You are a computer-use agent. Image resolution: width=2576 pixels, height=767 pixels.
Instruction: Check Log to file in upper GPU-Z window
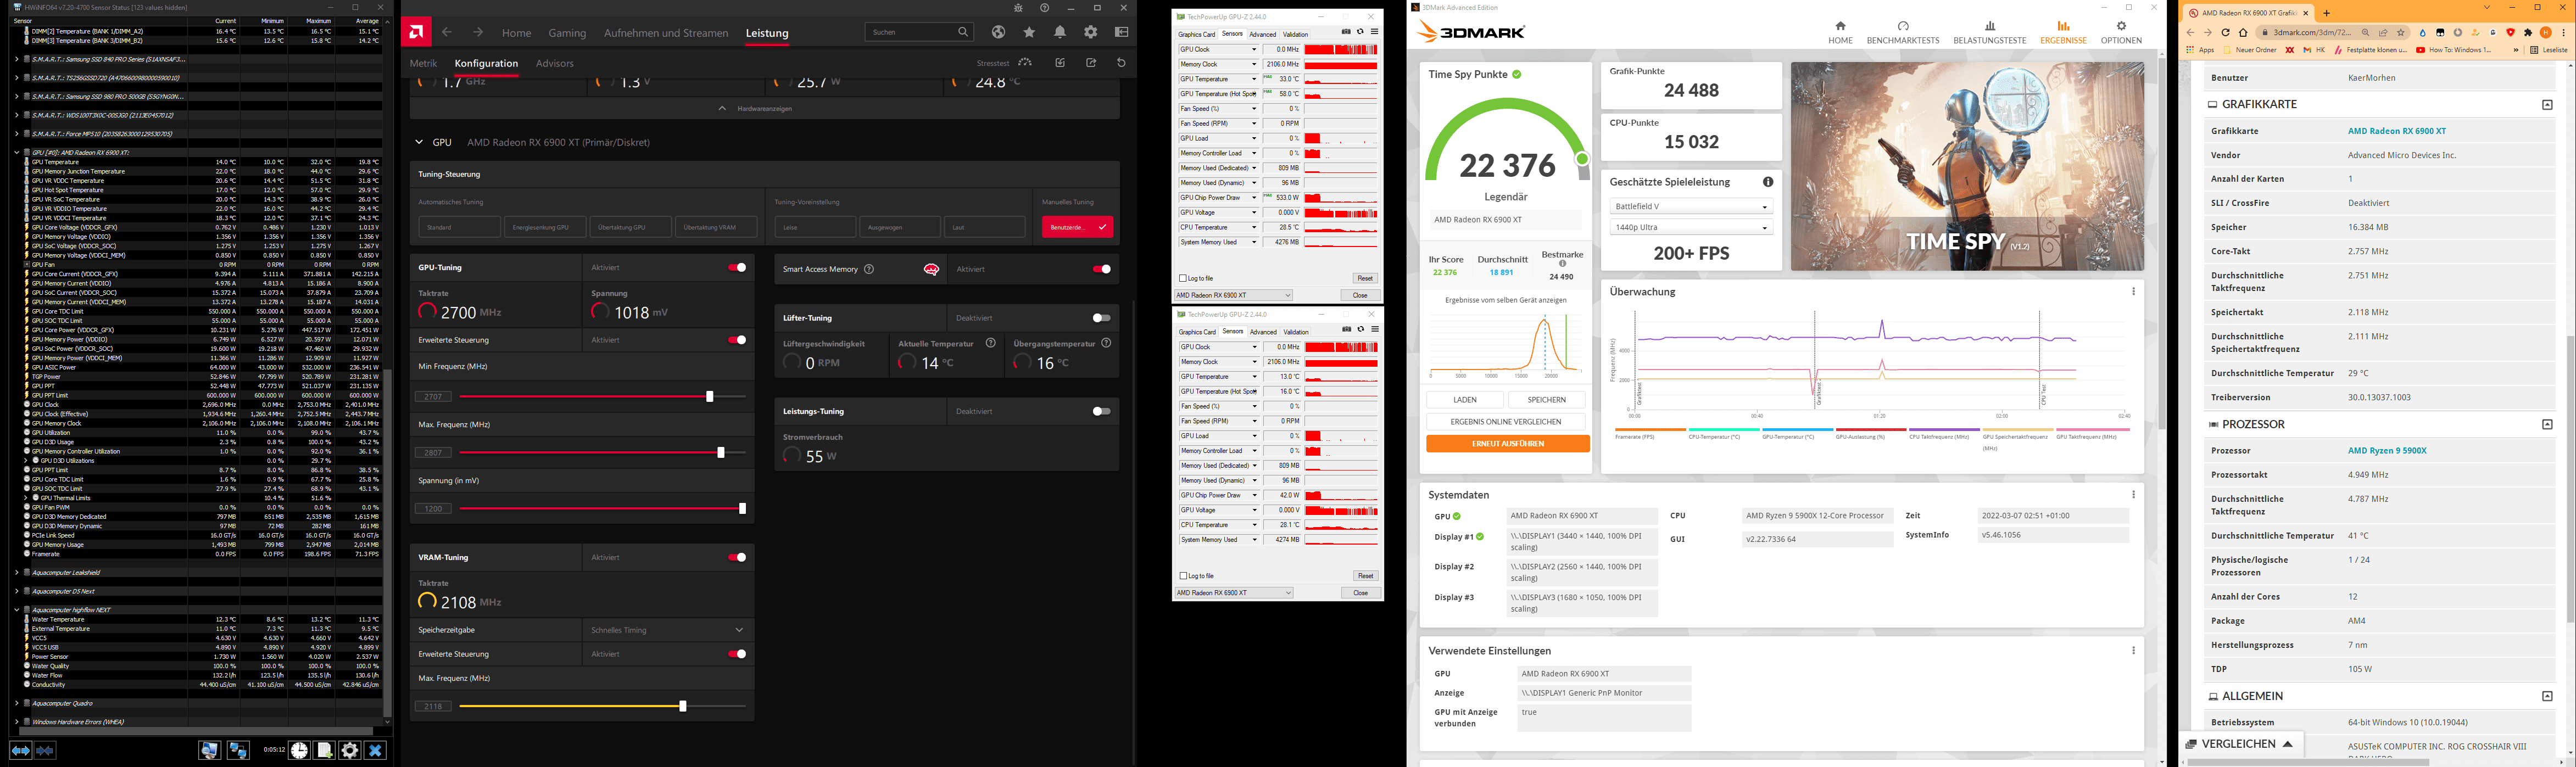[1183, 278]
